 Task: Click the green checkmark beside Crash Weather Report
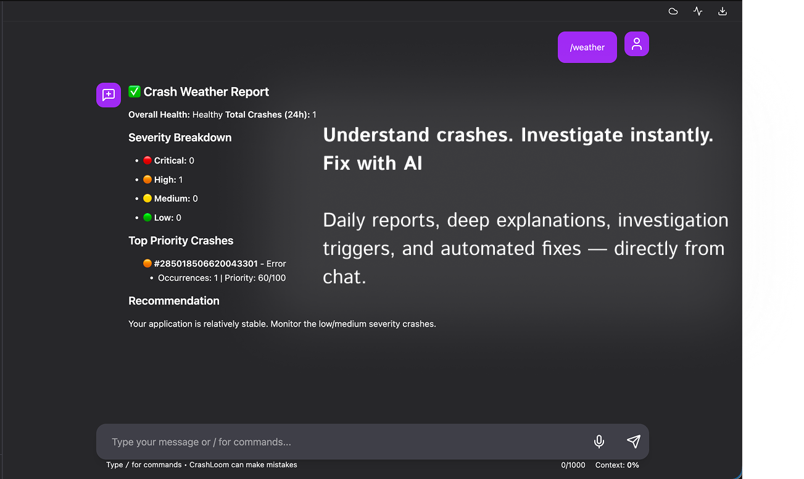tap(134, 91)
